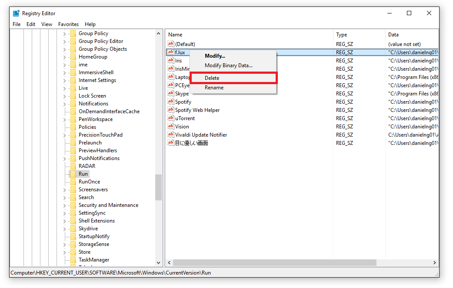This screenshot has width=453, height=288.
Task: Expand the Security and Maintenance key
Action: coord(65,205)
